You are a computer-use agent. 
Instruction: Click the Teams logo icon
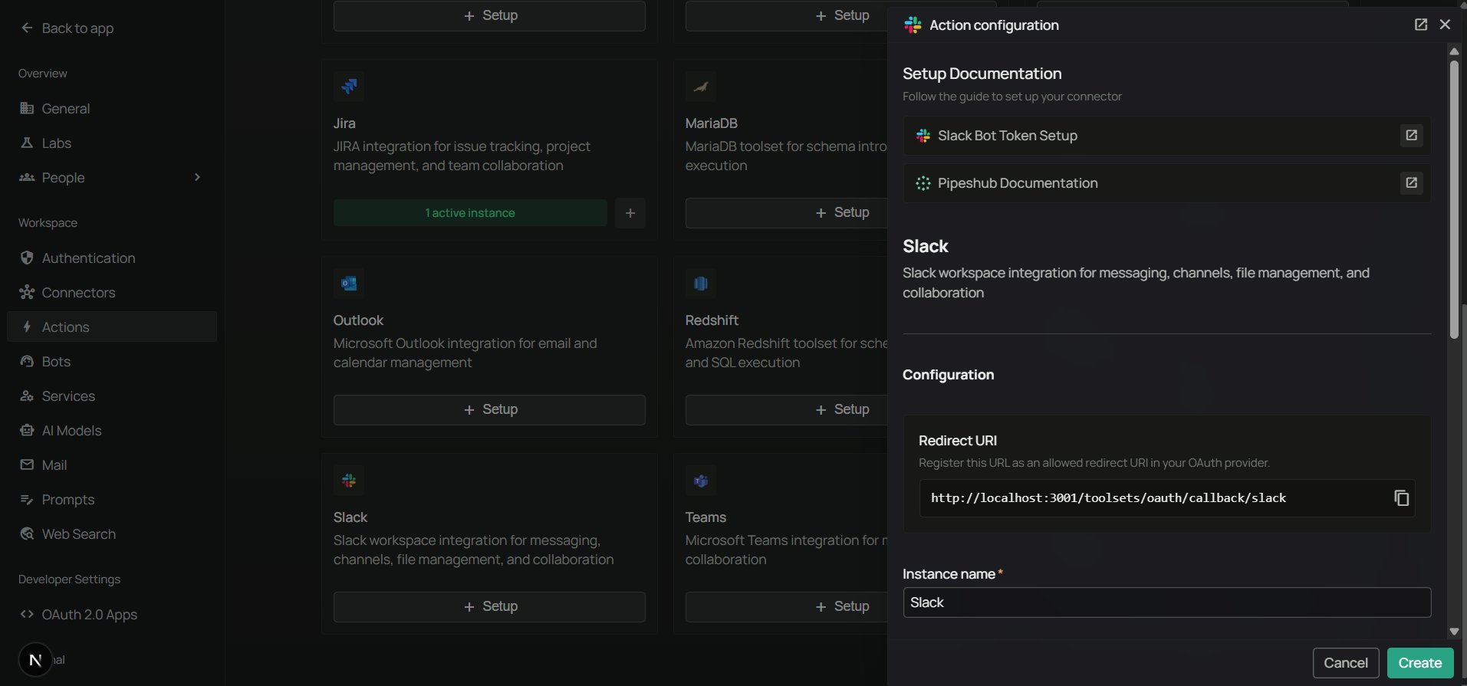point(701,481)
